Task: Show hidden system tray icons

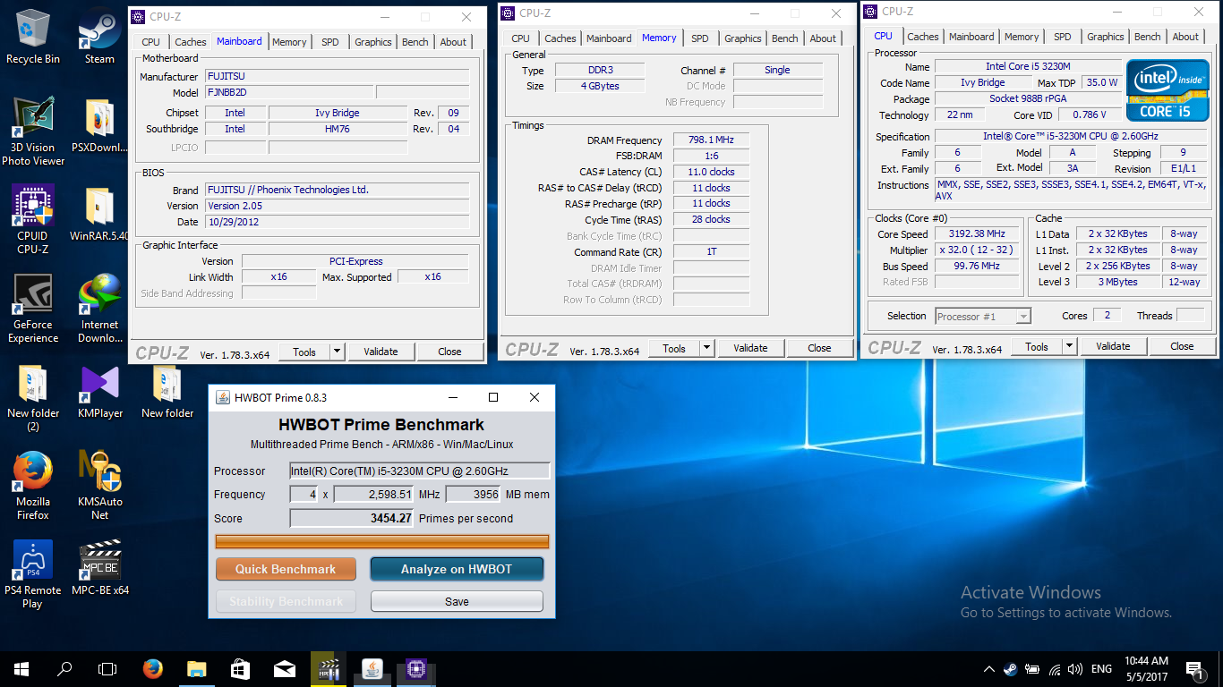Action: [989, 669]
